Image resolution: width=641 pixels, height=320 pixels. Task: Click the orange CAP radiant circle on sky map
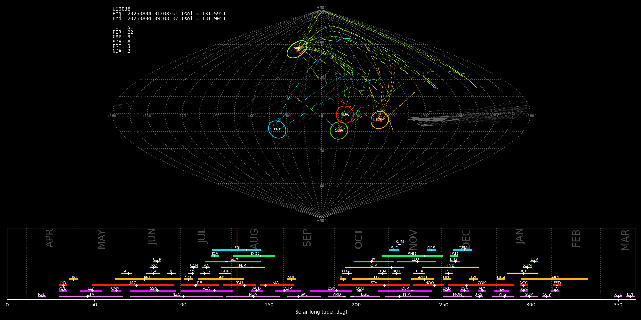coord(380,120)
